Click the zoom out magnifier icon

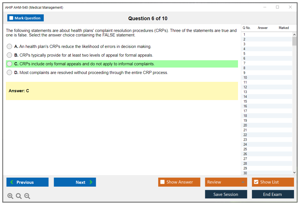27,196
